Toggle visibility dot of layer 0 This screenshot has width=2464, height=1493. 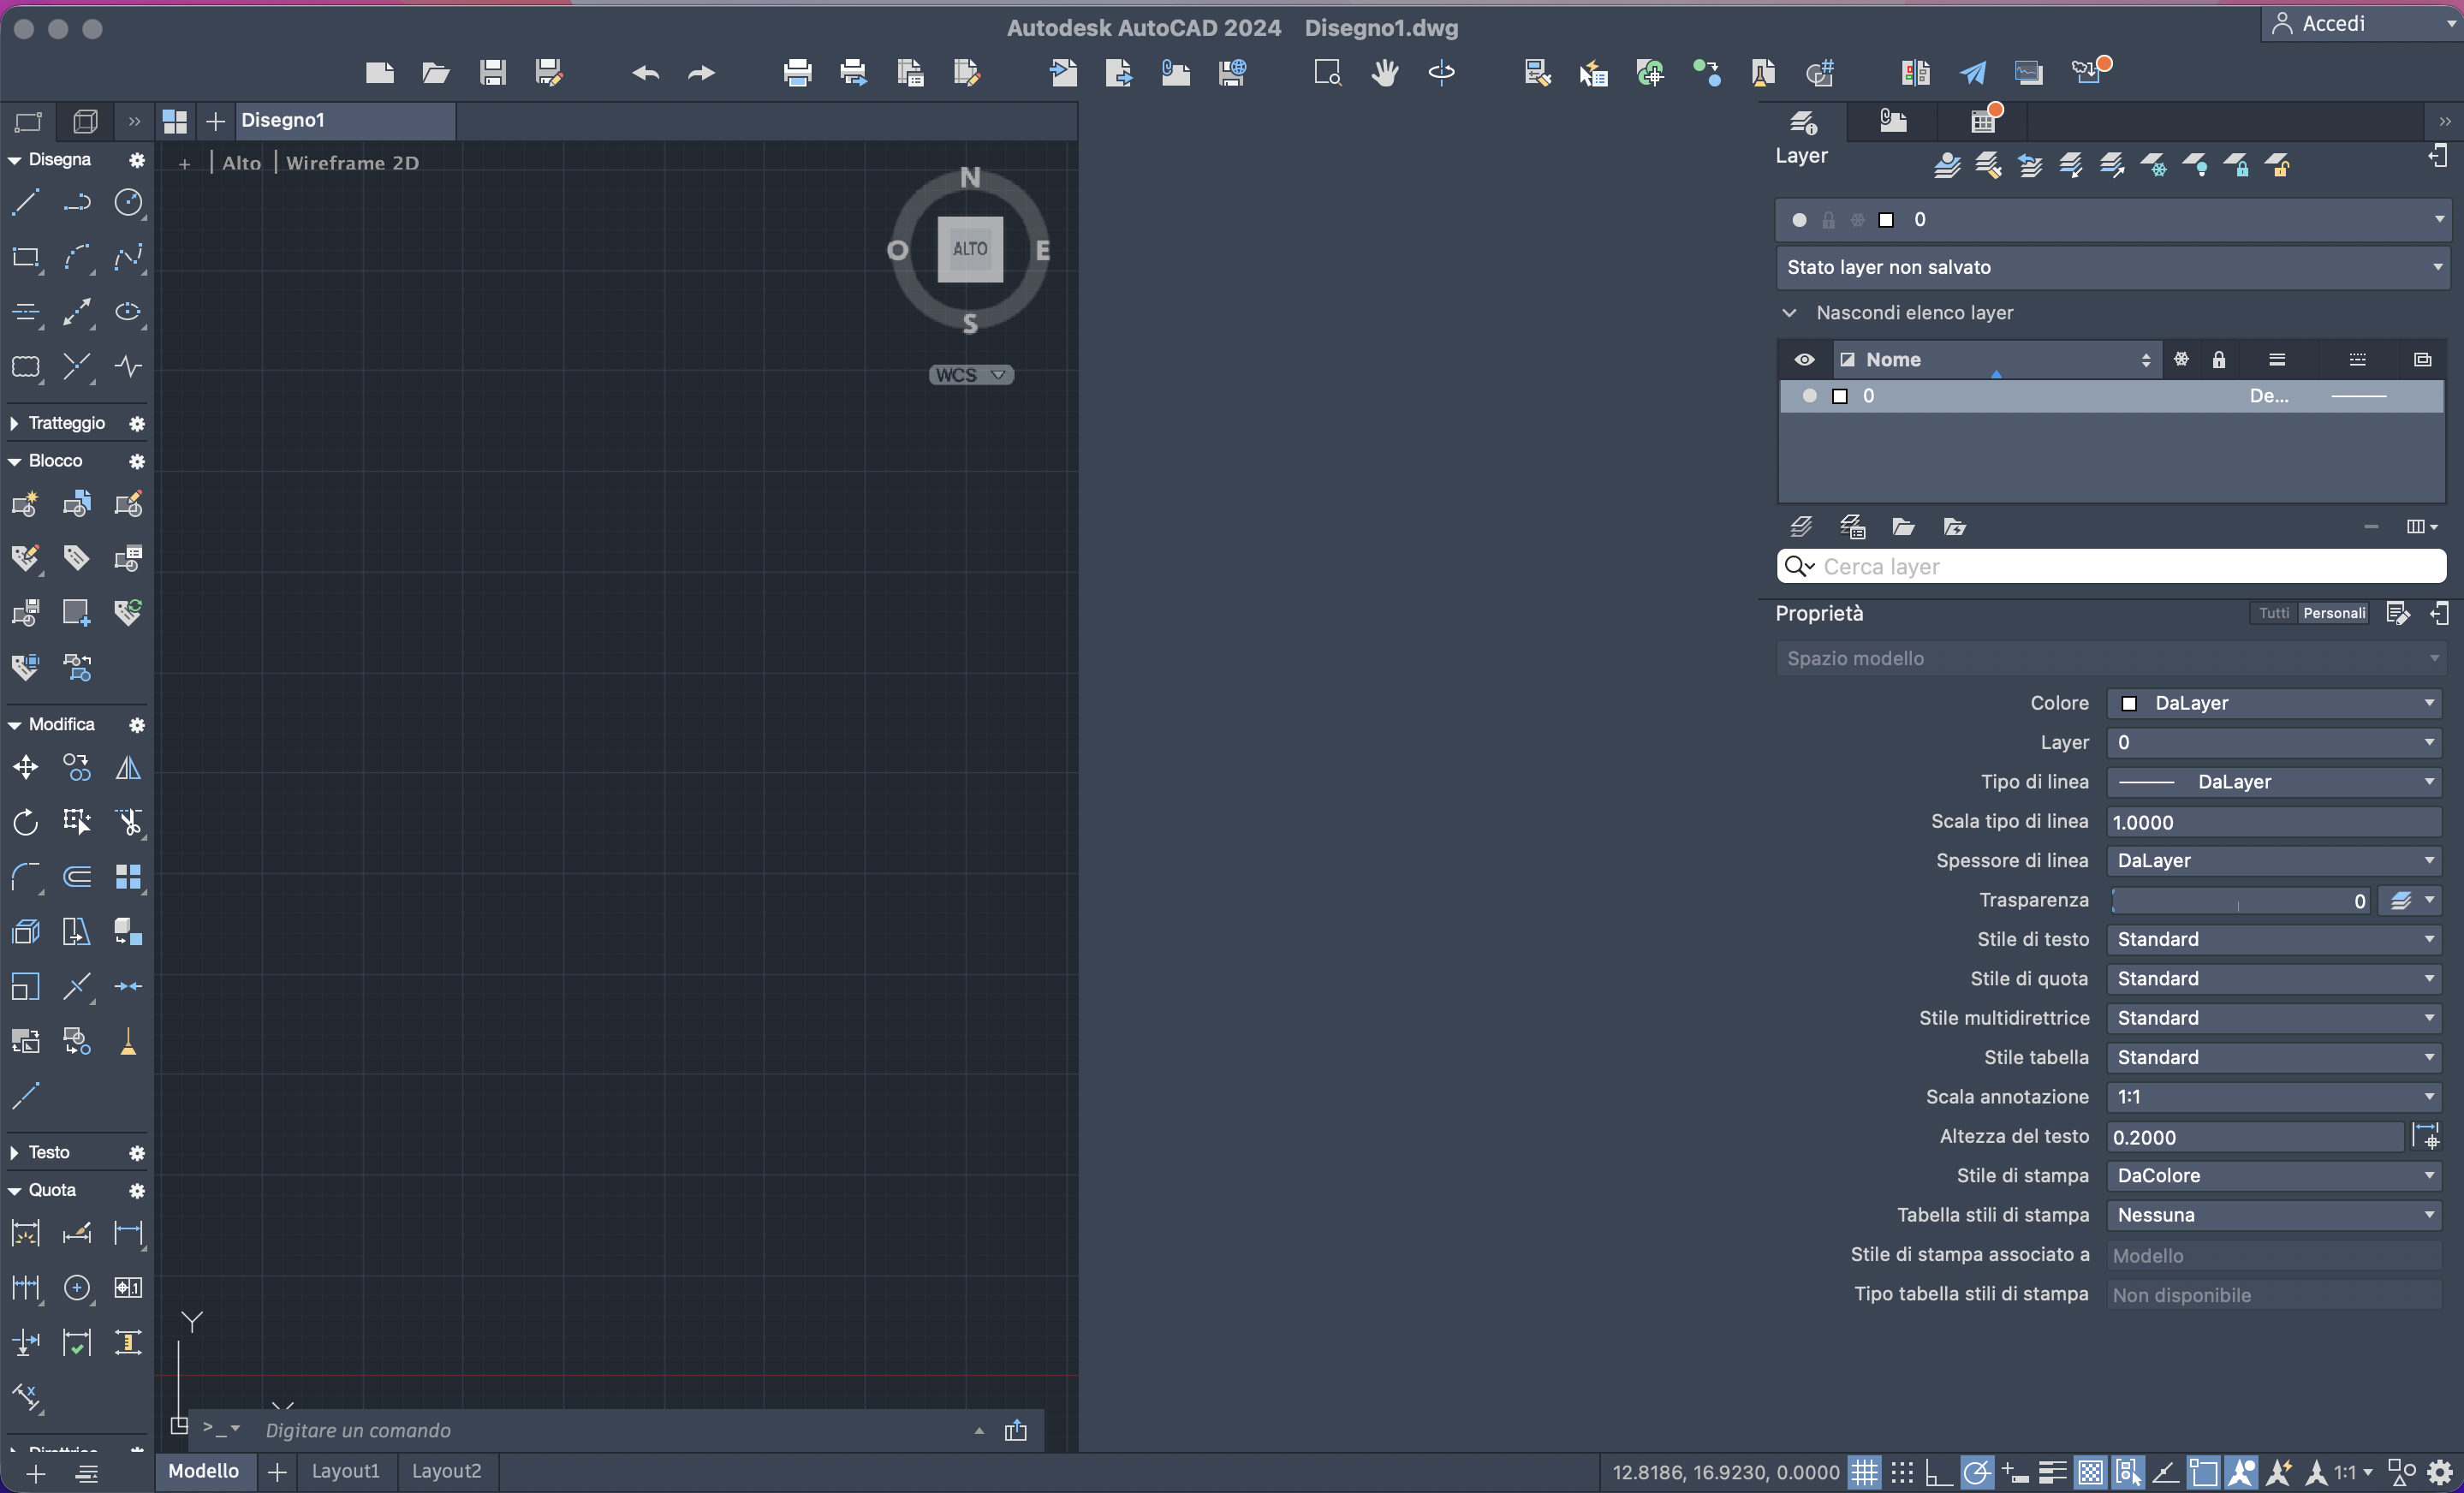tap(1809, 396)
